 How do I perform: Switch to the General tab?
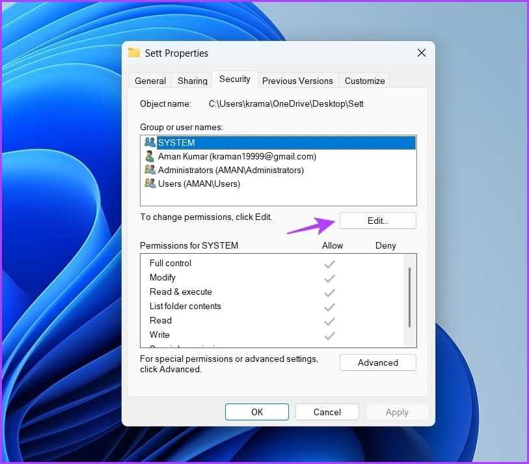tap(150, 81)
